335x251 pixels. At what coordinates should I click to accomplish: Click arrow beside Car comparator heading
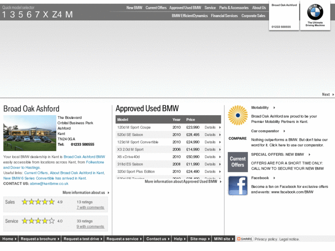point(284,131)
